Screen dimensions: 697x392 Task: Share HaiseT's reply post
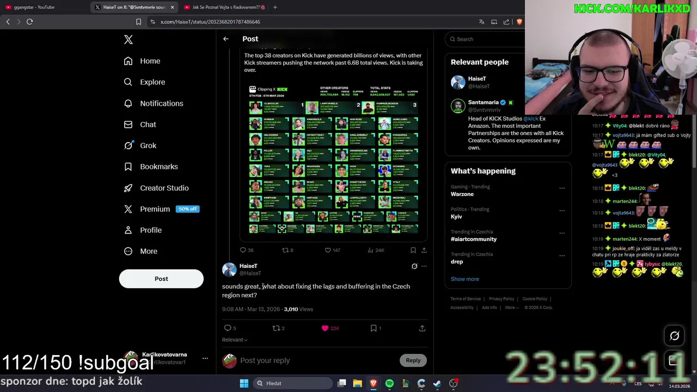(422, 328)
